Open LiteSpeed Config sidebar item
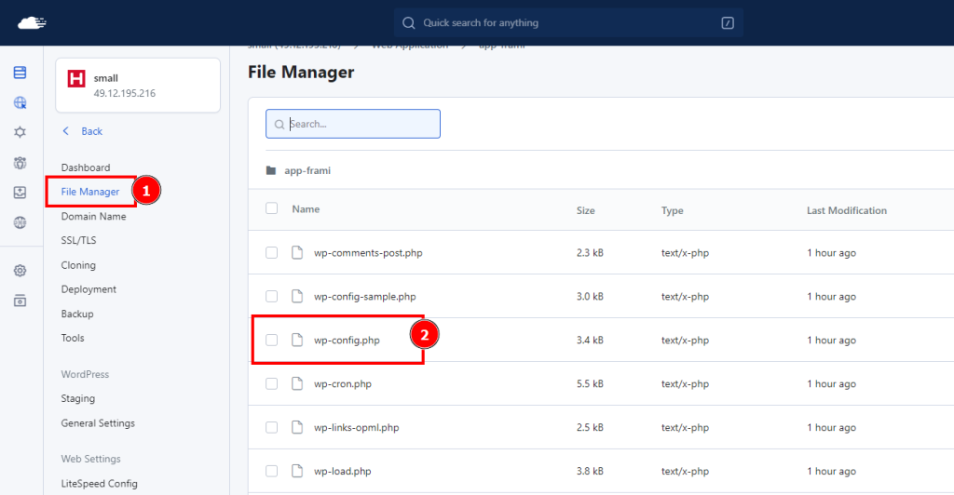954x495 pixels. click(99, 484)
